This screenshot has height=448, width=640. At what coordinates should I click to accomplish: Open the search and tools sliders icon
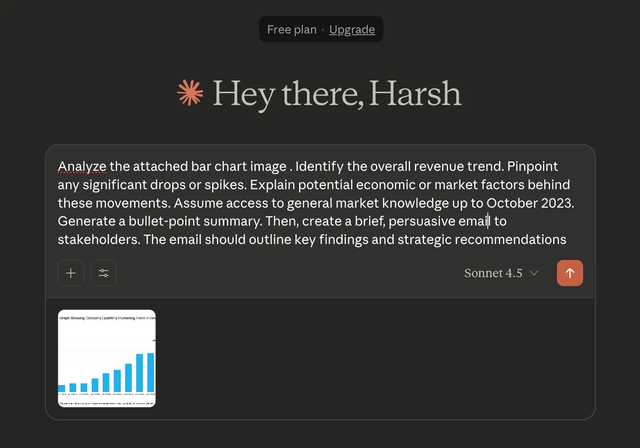pos(104,273)
